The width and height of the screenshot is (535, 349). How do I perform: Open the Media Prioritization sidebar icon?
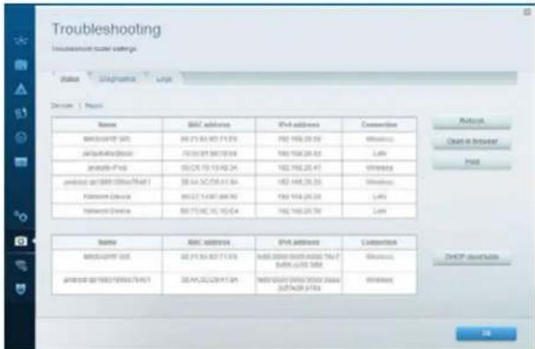coord(21,113)
